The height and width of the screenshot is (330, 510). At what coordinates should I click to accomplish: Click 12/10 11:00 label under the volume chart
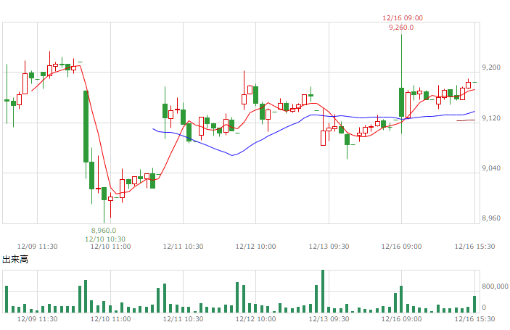click(110, 319)
